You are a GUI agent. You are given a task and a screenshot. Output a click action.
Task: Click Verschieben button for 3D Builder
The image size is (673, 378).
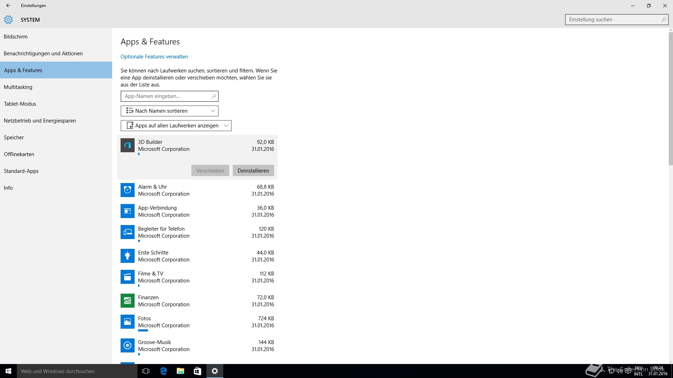coord(210,170)
